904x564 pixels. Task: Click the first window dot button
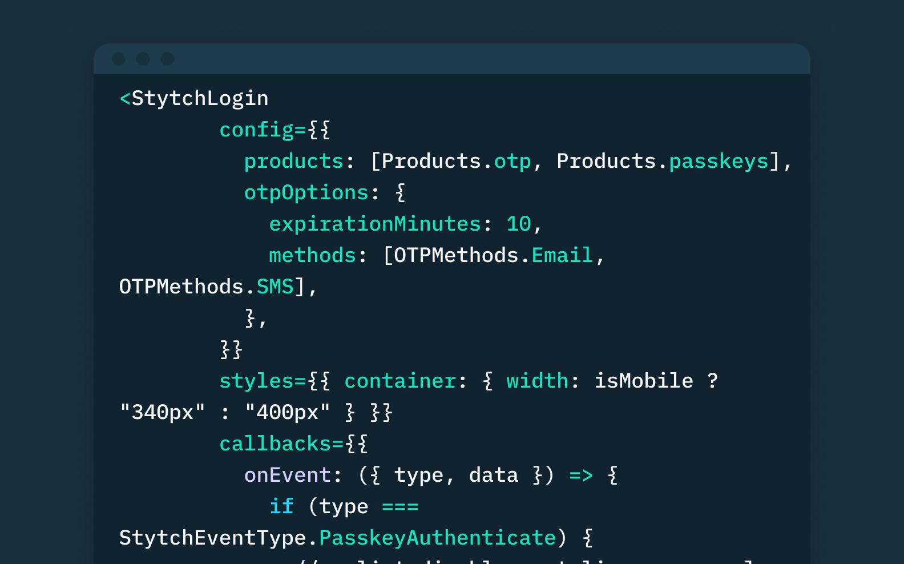click(x=119, y=59)
